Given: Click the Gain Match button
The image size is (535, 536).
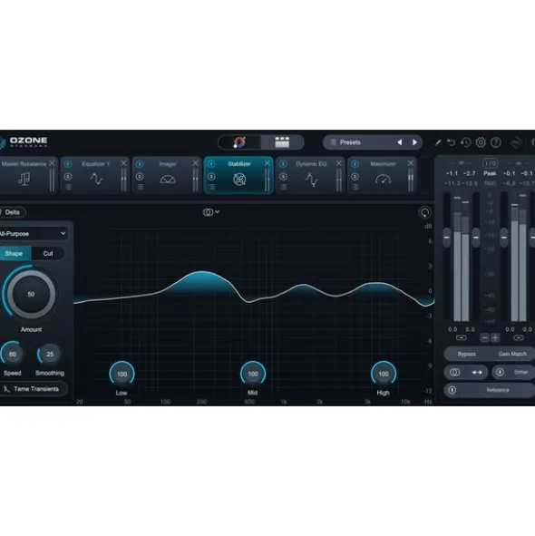Looking at the screenshot, I should 512,354.
